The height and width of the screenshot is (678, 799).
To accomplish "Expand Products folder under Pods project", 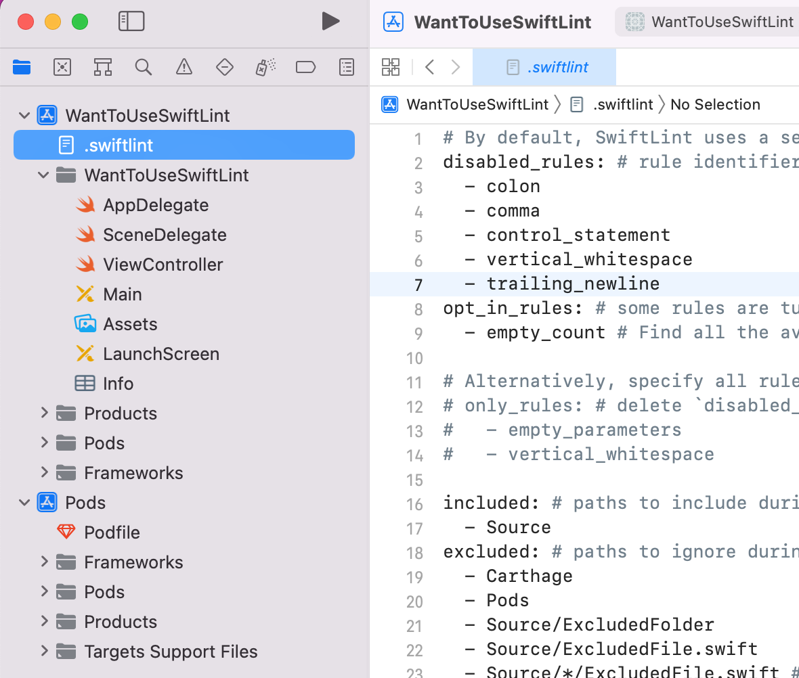I will pyautogui.click(x=44, y=622).
